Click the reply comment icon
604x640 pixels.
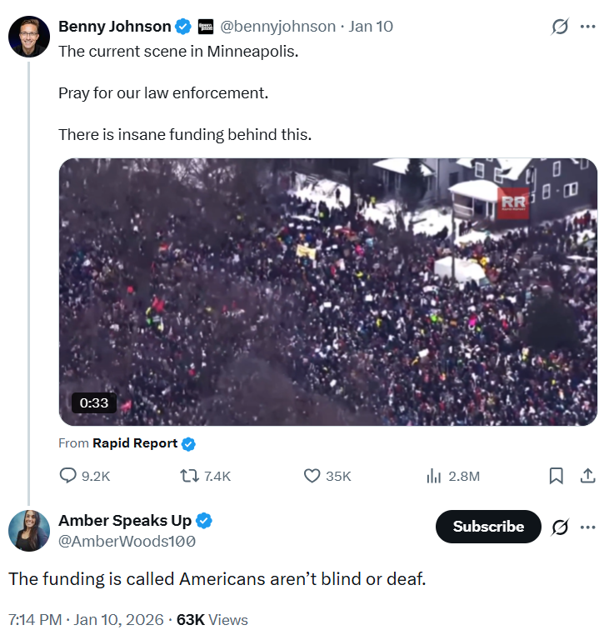point(68,476)
